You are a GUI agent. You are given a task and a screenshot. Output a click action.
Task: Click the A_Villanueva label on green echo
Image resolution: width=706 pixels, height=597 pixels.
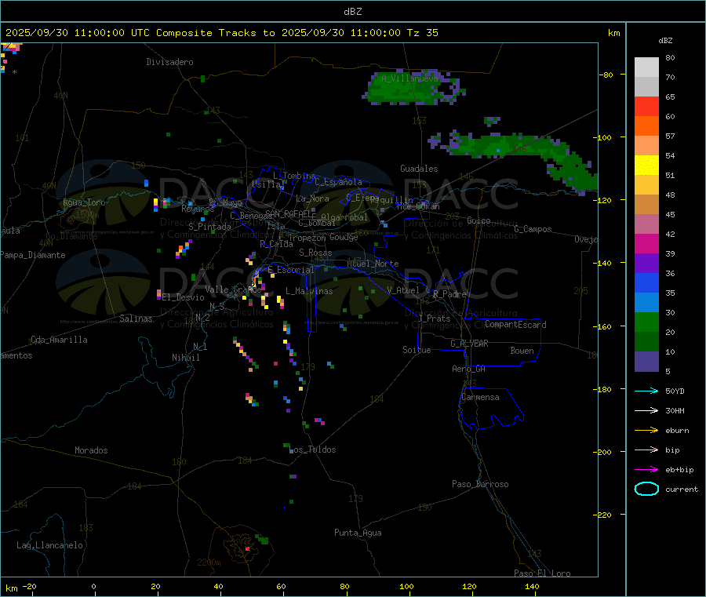click(409, 78)
